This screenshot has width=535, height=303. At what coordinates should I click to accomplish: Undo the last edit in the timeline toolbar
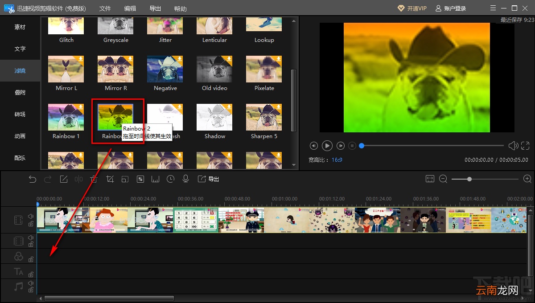coord(33,179)
